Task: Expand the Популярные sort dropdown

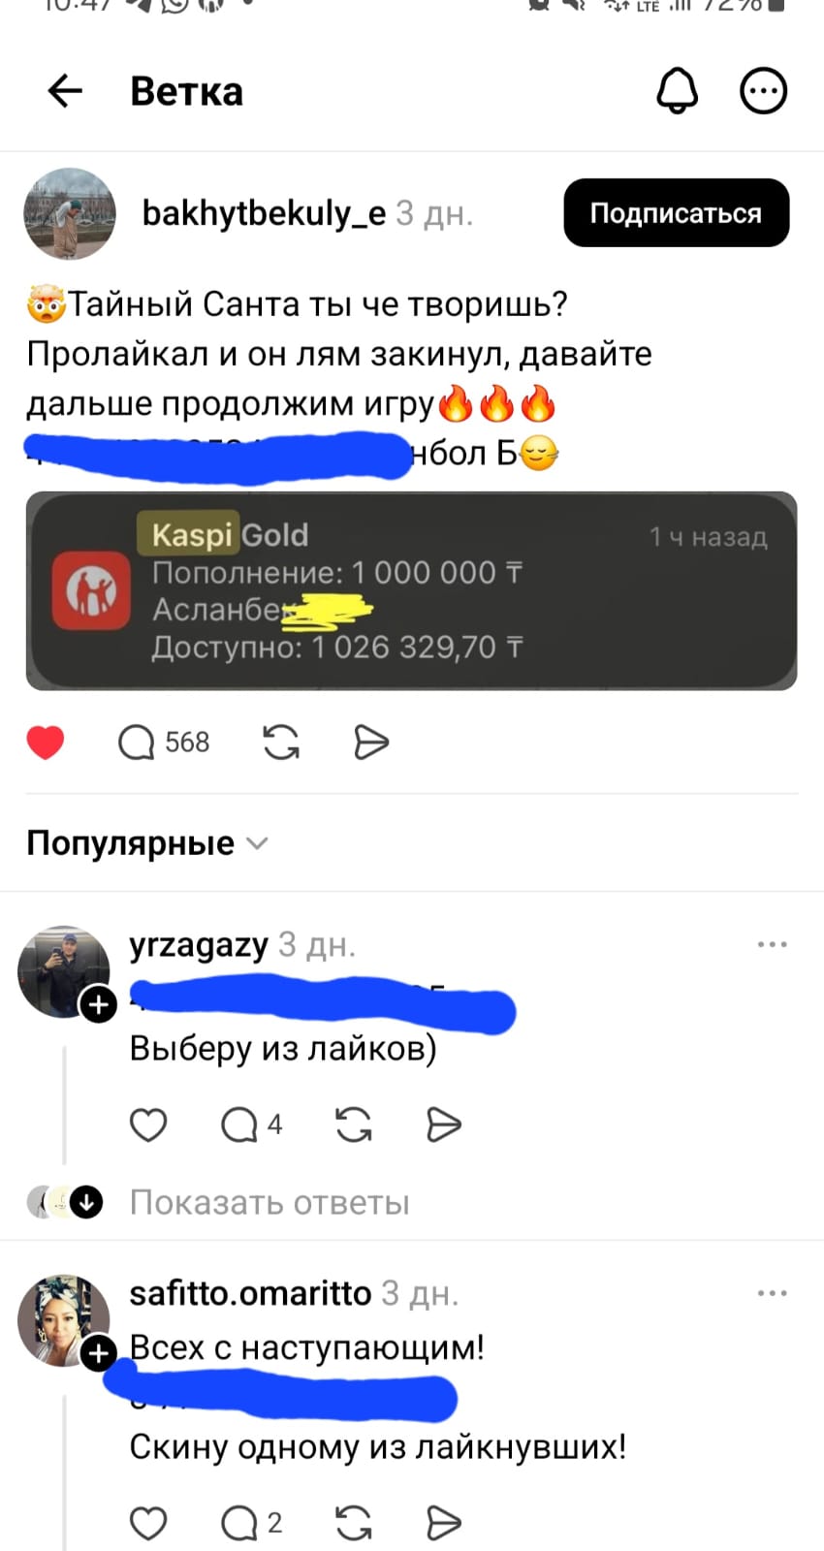Action: pyautogui.click(x=146, y=842)
